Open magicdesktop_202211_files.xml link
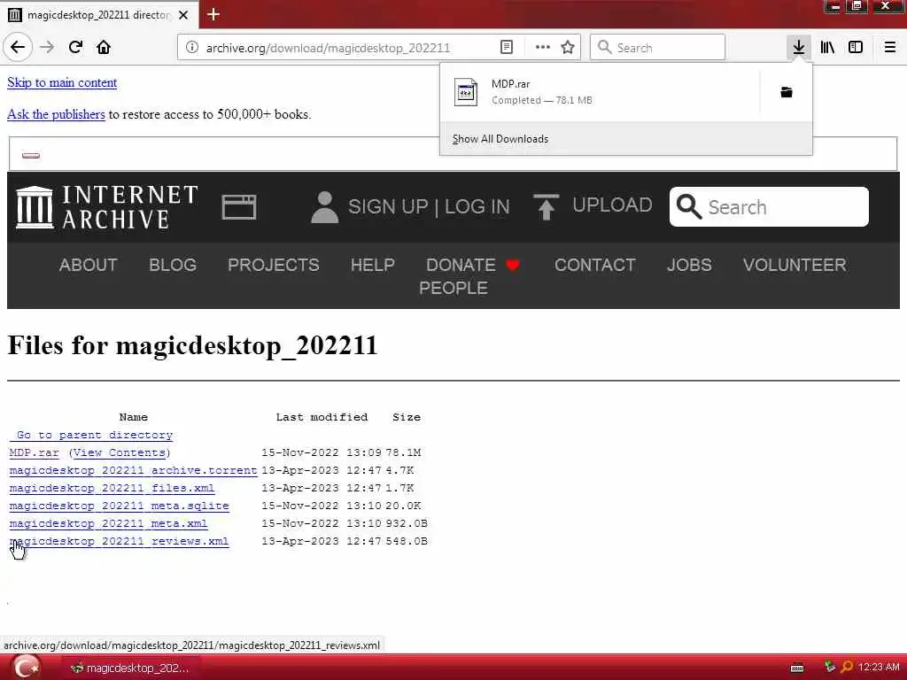907x680 pixels. pos(112,488)
